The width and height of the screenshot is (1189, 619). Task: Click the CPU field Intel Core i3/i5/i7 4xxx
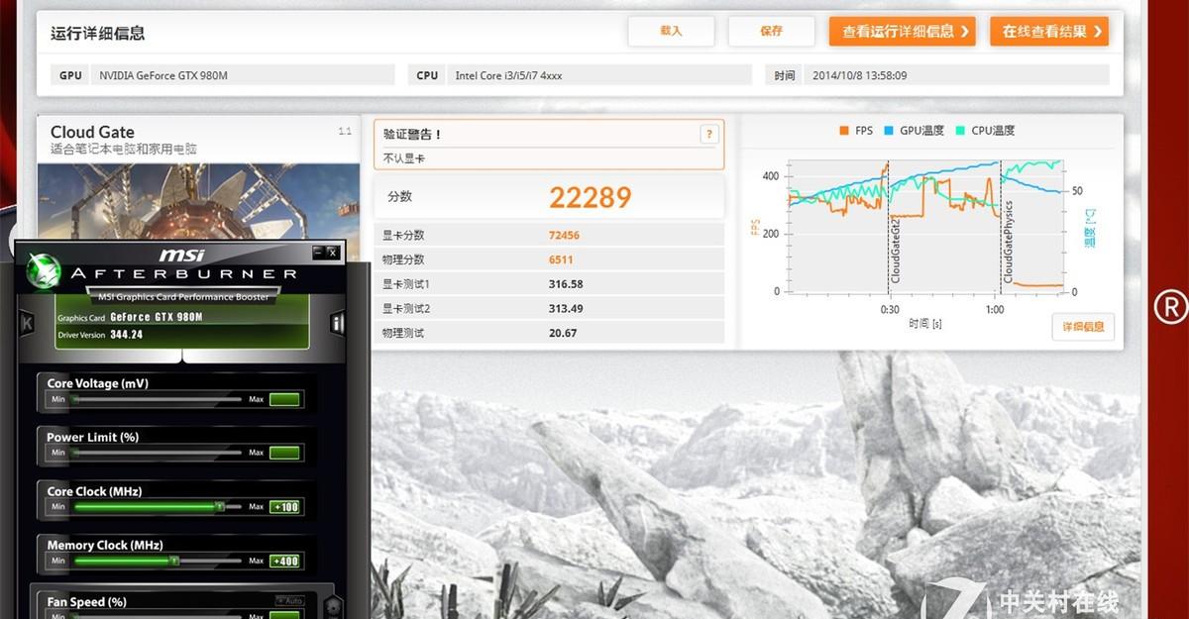pos(599,75)
